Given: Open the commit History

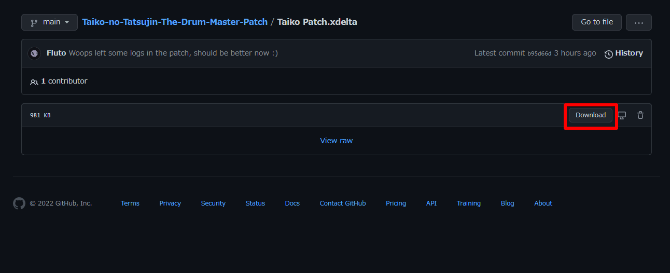Looking at the screenshot, I should pos(623,53).
